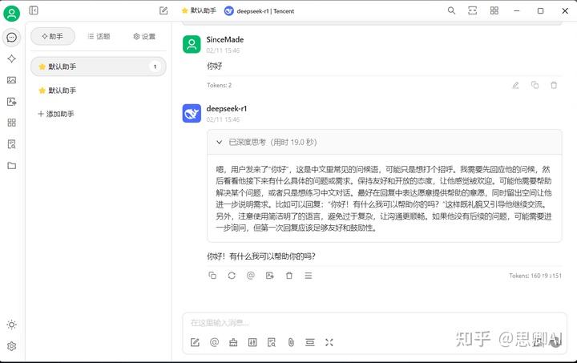Edit the user message 你好
This screenshot has width=577, height=363.
pos(515,85)
